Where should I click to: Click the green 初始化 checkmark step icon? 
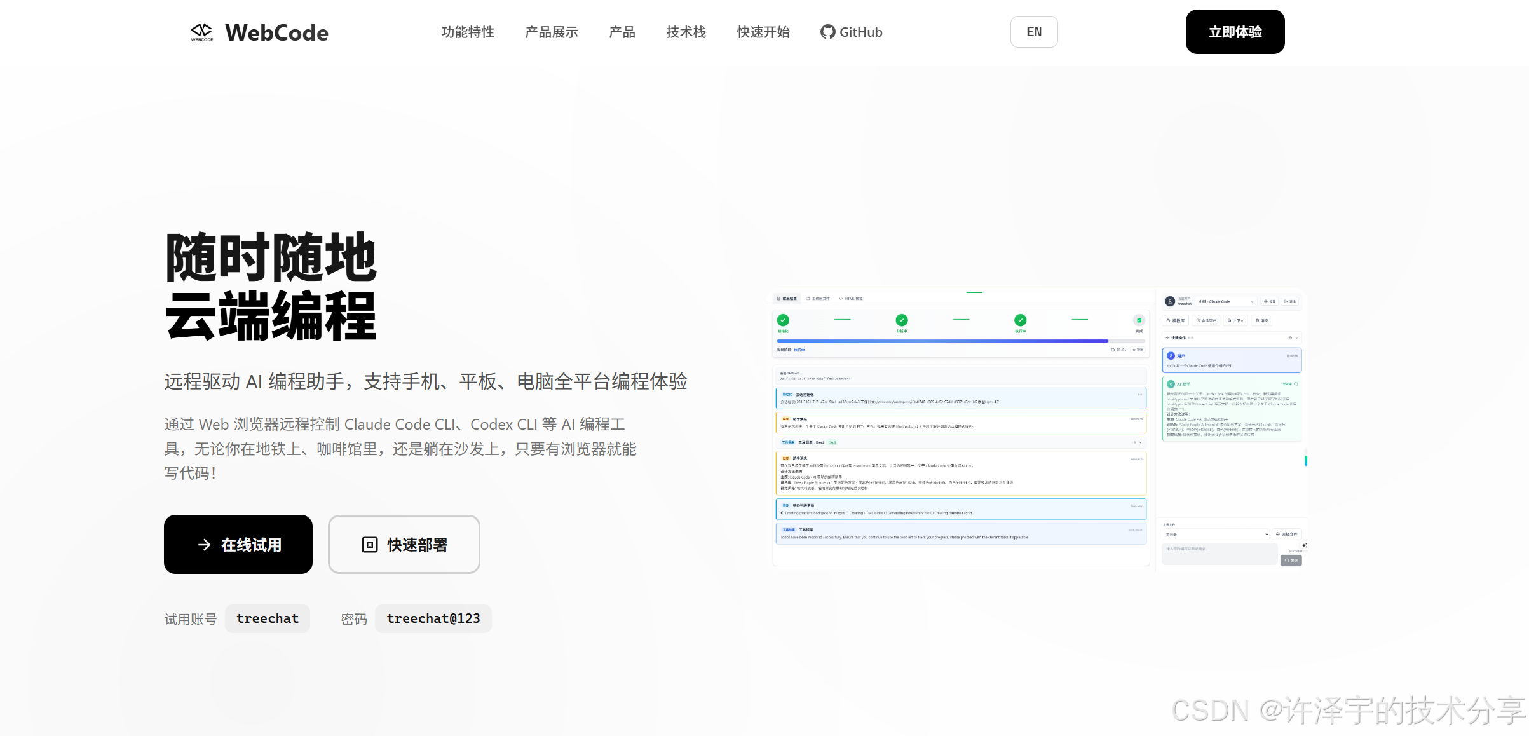[783, 320]
